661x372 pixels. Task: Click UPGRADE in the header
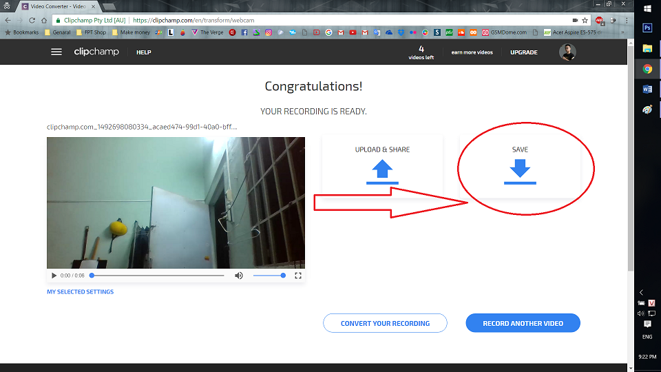click(524, 52)
